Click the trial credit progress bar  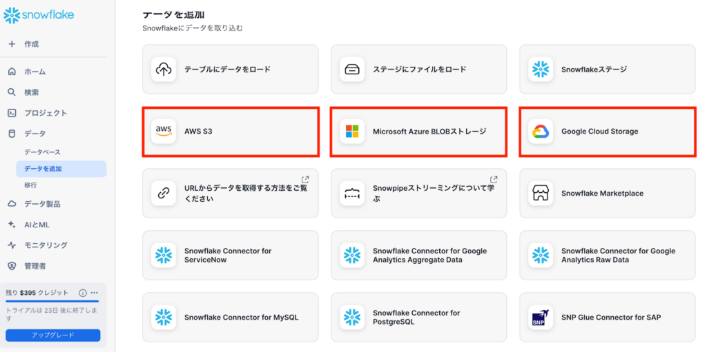coord(53,302)
